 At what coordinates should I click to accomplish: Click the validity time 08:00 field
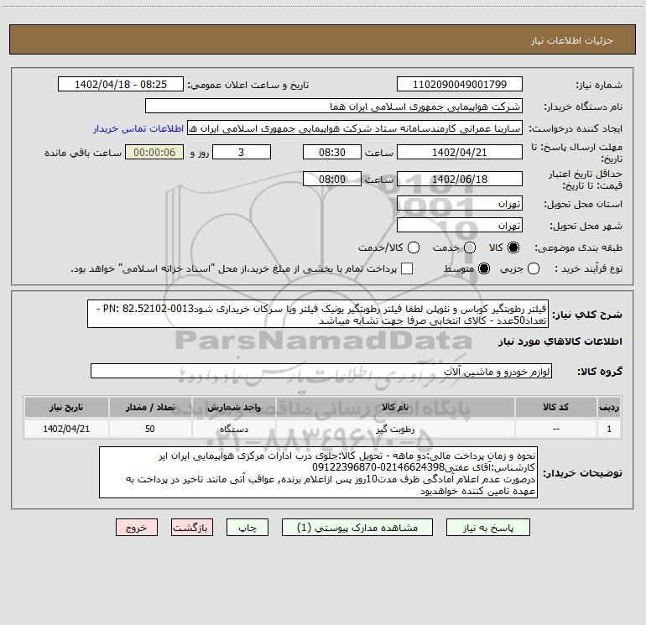(x=332, y=179)
